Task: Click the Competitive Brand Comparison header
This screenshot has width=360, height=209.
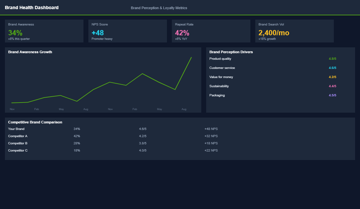Action: coord(35,122)
